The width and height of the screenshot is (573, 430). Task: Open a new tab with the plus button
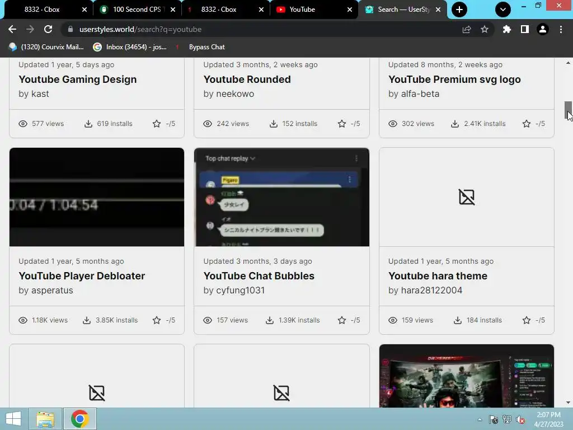coord(459,10)
